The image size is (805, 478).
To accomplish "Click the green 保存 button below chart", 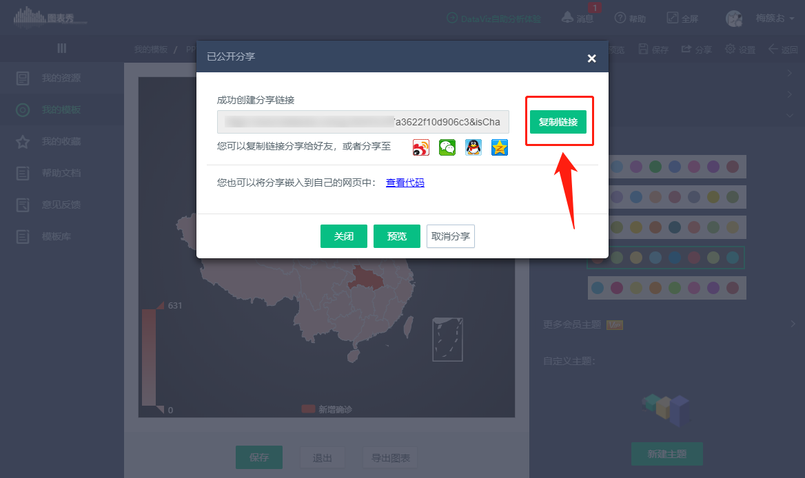I will click(258, 457).
